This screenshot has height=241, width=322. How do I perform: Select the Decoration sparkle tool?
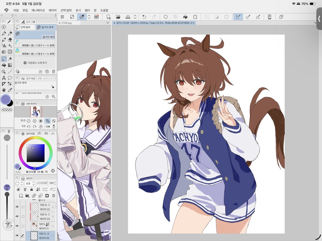click(10, 46)
